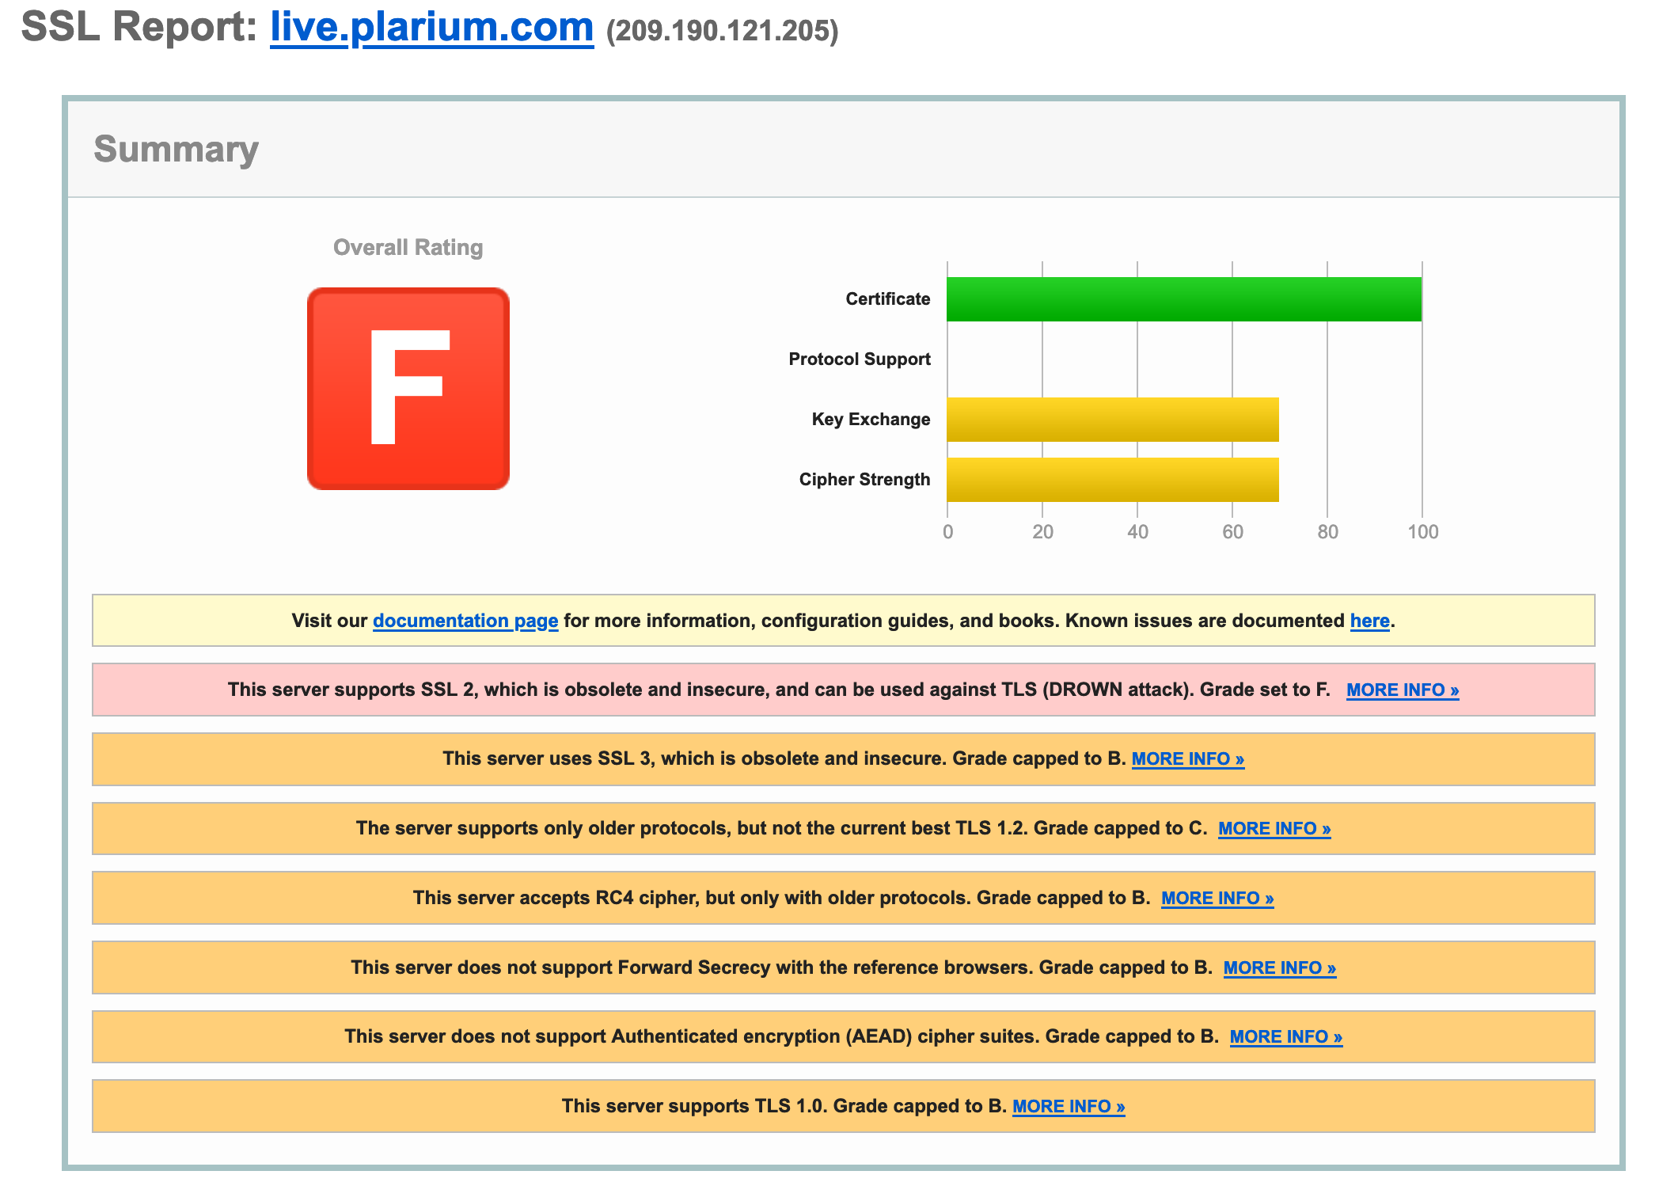This screenshot has height=1186, width=1678.
Task: Open the documentation page link
Action: pyautogui.click(x=465, y=621)
